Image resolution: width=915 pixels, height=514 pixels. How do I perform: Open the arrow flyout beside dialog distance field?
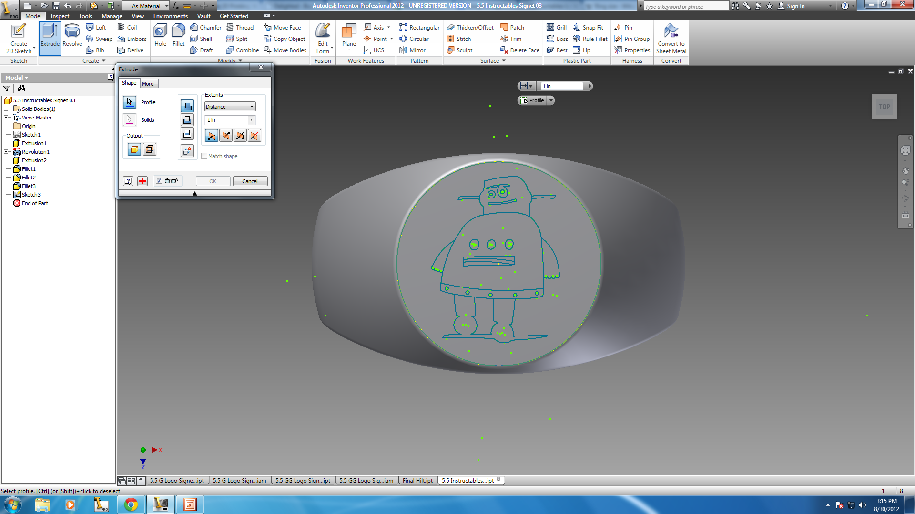[251, 120]
